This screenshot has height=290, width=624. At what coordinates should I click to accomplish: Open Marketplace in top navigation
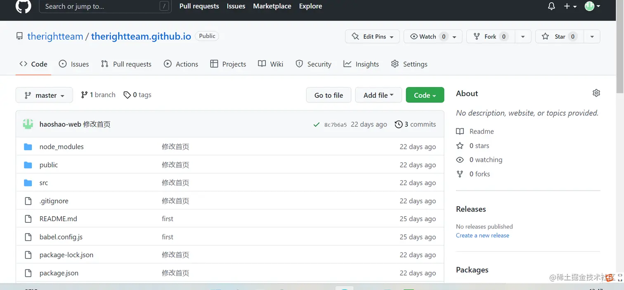(x=272, y=6)
